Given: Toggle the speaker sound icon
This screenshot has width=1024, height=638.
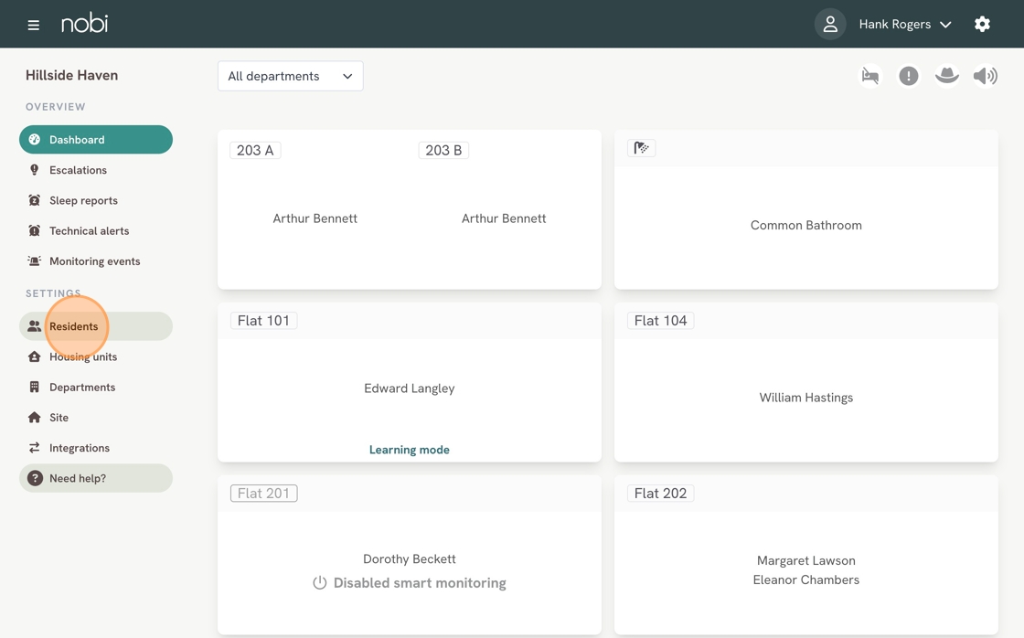Looking at the screenshot, I should point(985,76).
